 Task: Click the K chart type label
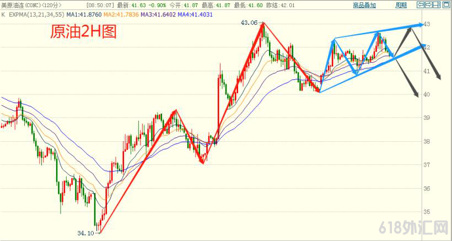click(x=3, y=14)
